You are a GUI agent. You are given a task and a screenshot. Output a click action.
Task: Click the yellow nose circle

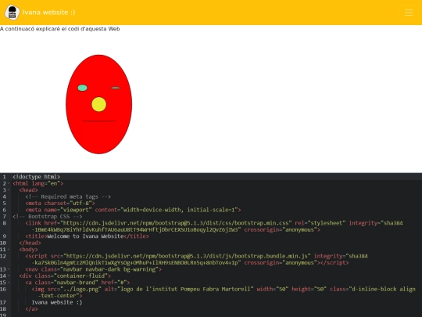(98, 104)
